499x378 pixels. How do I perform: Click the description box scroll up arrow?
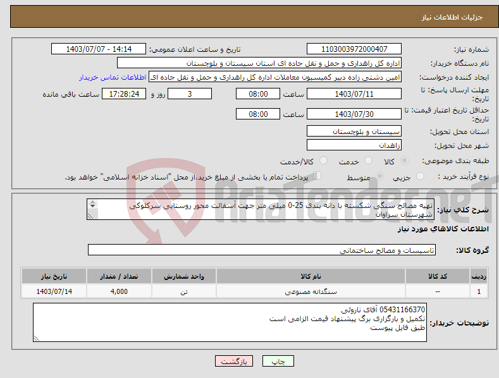[92, 202]
